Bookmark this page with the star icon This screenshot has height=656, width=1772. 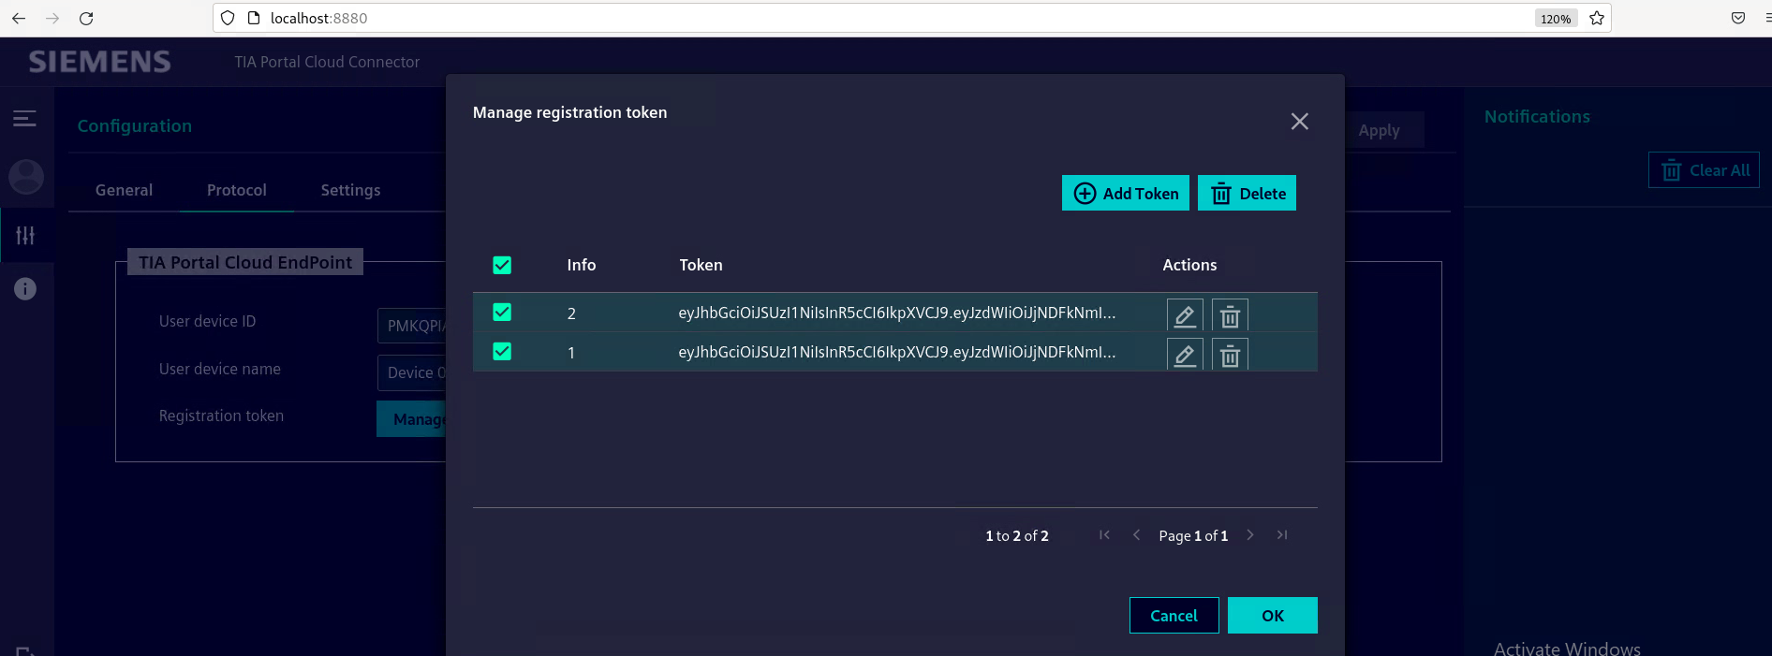[x=1597, y=18]
